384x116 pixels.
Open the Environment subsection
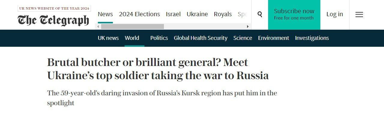[x=274, y=38]
